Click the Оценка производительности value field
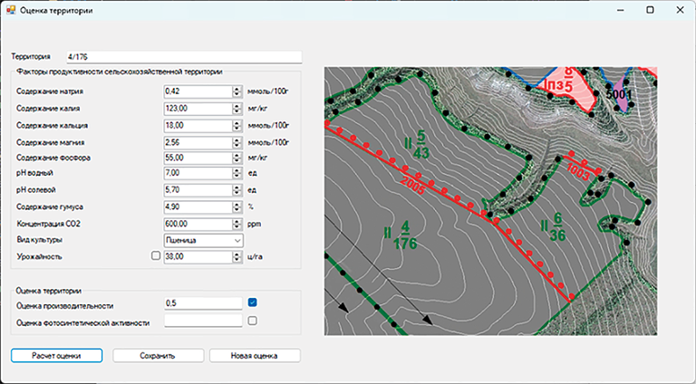Viewport: 696px width, 384px height. (203, 303)
